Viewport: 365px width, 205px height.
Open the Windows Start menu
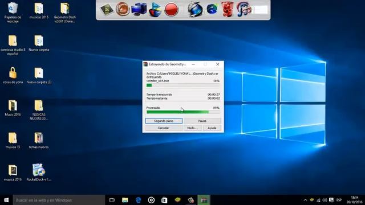pyautogui.click(x=6, y=200)
